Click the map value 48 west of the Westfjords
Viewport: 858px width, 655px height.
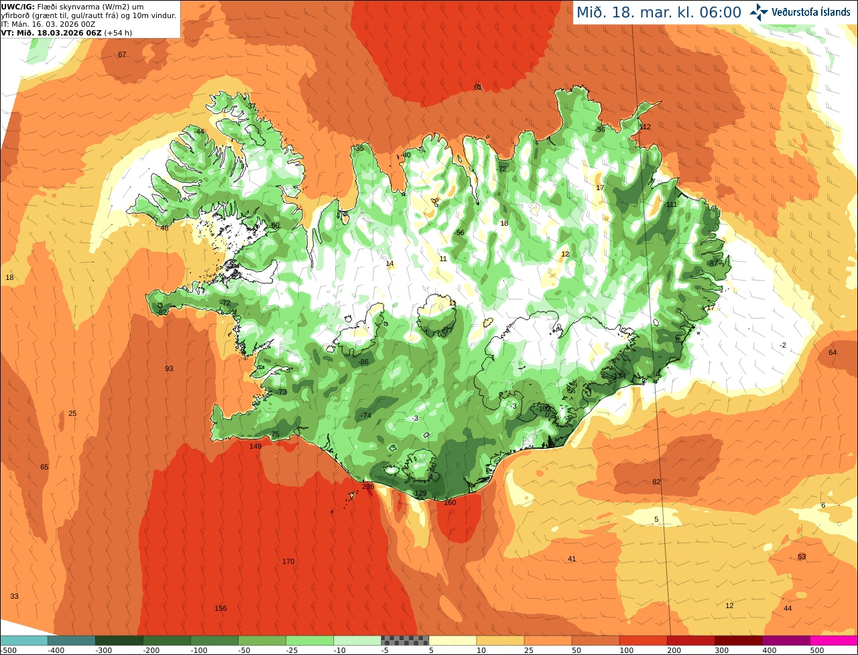(x=164, y=228)
